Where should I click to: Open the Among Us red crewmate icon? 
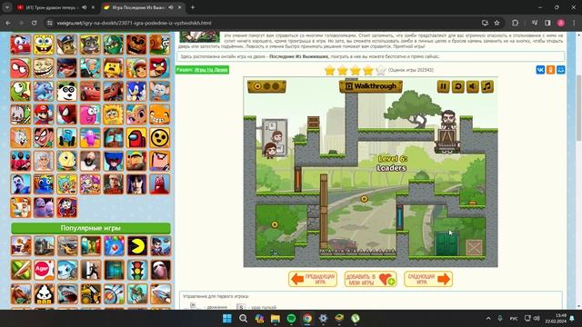(136, 137)
